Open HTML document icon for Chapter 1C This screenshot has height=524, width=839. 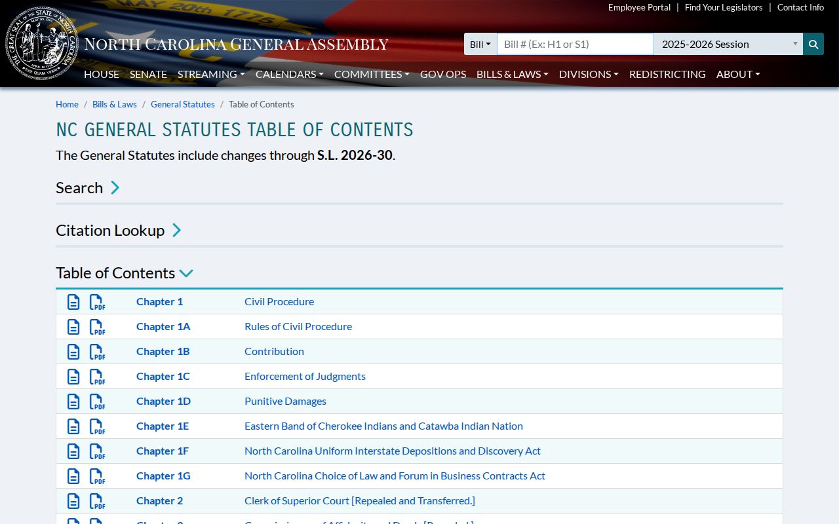[x=74, y=377]
